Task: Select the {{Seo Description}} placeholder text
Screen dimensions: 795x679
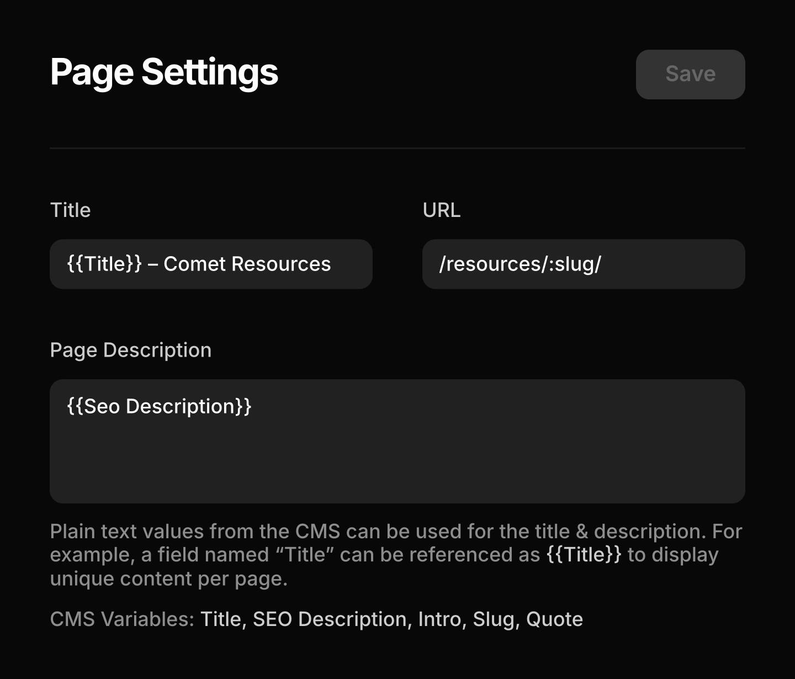Action: tap(159, 406)
